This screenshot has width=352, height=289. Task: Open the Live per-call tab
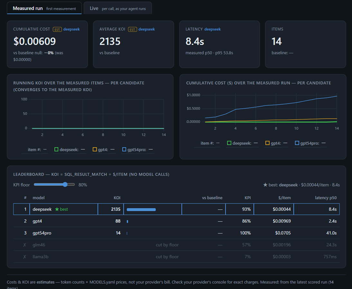(x=118, y=8)
